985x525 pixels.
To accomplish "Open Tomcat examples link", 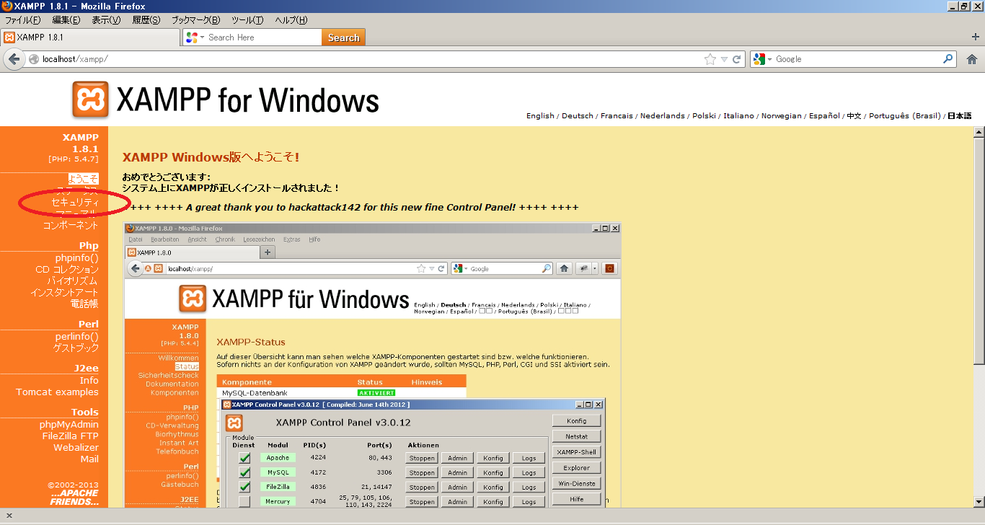I will click(58, 392).
